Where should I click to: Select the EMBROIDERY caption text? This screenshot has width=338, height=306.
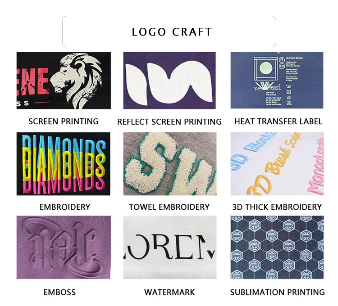[64, 207]
